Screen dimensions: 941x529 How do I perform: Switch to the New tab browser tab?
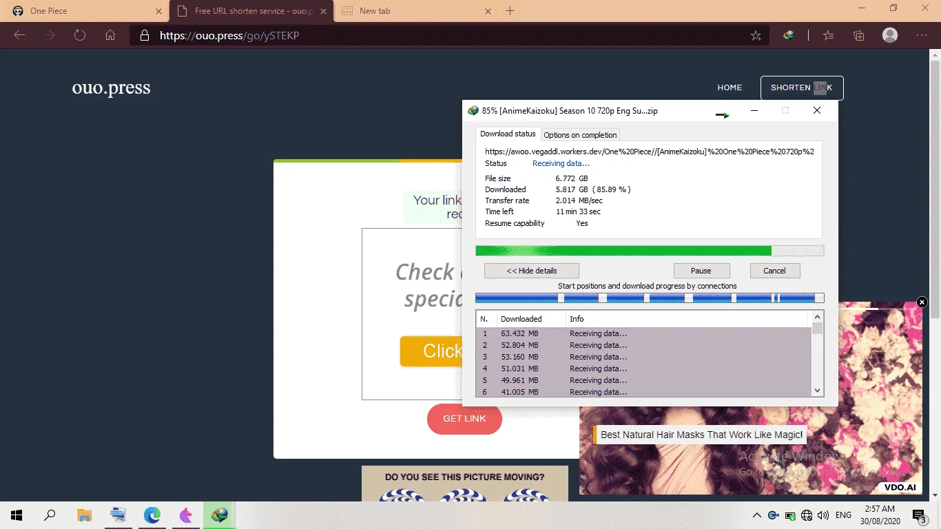tap(416, 11)
